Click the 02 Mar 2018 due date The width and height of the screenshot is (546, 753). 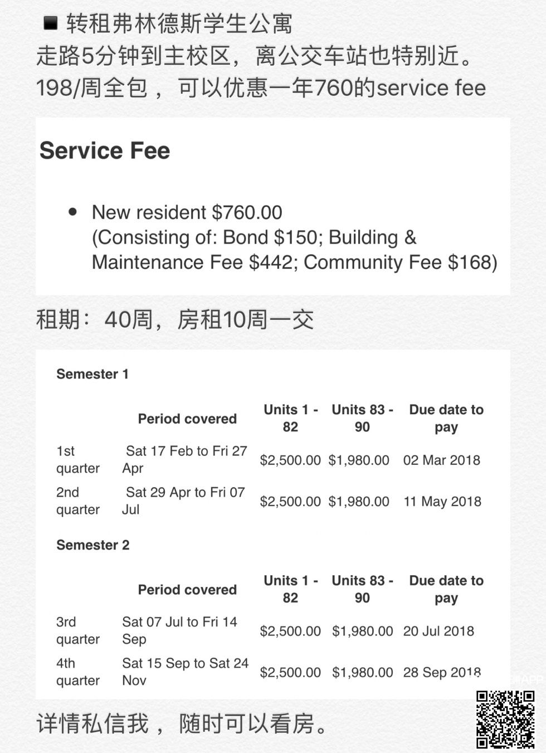pyautogui.click(x=441, y=460)
